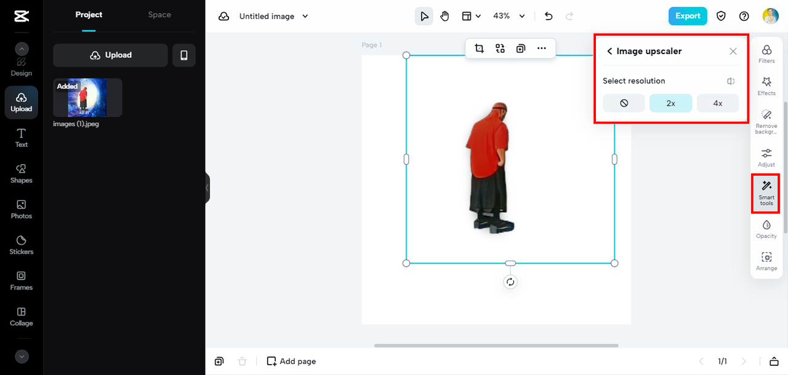
Task: Open the Photos panel
Action: point(21,210)
